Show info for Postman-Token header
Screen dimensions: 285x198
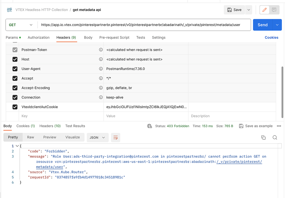click(101, 50)
